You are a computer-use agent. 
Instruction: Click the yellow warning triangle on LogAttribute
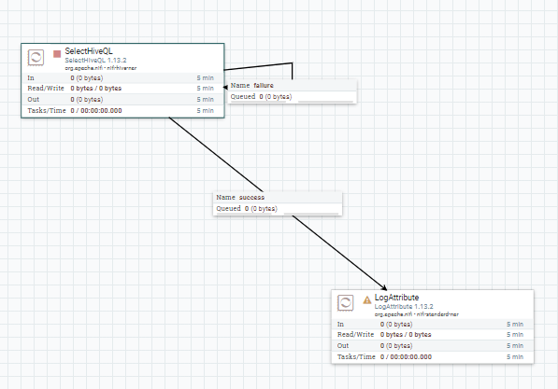coord(367,300)
